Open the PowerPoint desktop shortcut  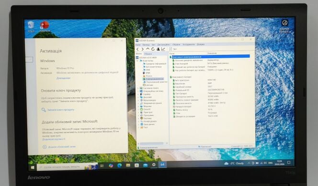(x=45, y=26)
